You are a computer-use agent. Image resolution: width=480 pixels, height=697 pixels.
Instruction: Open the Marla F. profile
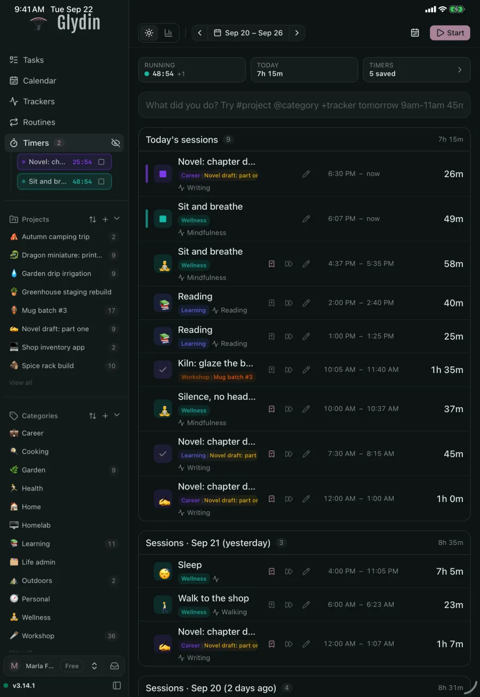click(x=33, y=666)
